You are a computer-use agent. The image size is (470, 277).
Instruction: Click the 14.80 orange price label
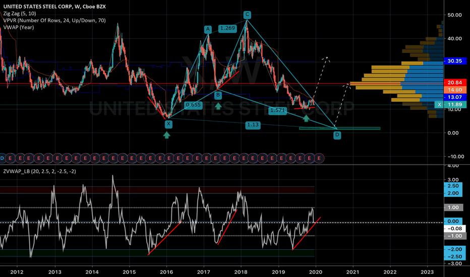pyautogui.click(x=455, y=90)
